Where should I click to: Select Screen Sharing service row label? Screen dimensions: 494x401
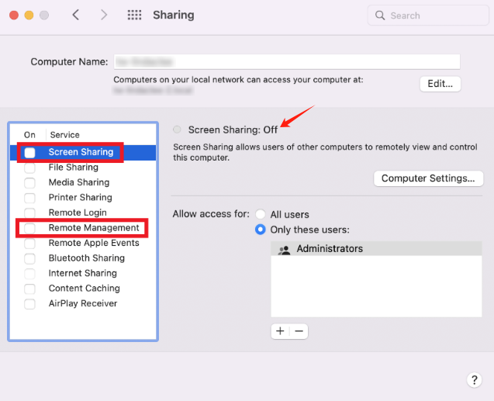pyautogui.click(x=81, y=152)
